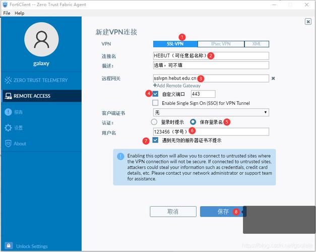Select the 登录时提示 radio button
Image resolution: width=316 pixels, height=252 pixels.
[154, 122]
